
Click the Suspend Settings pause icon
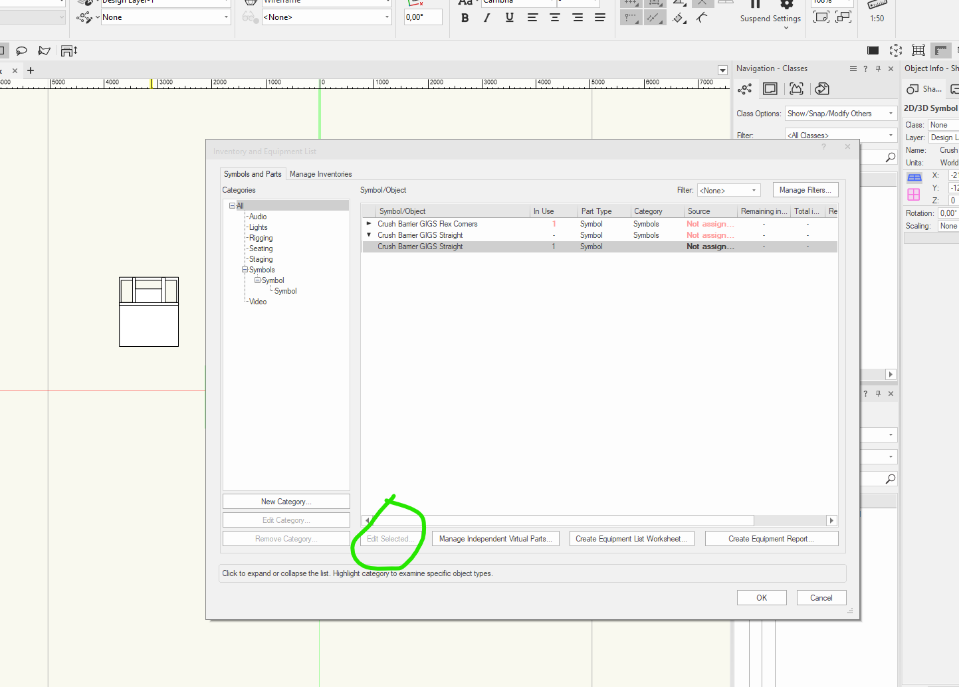click(x=755, y=4)
